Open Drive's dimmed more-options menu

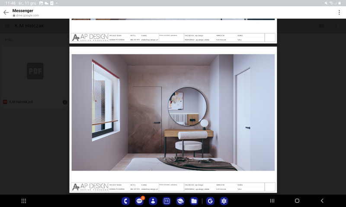336,26
